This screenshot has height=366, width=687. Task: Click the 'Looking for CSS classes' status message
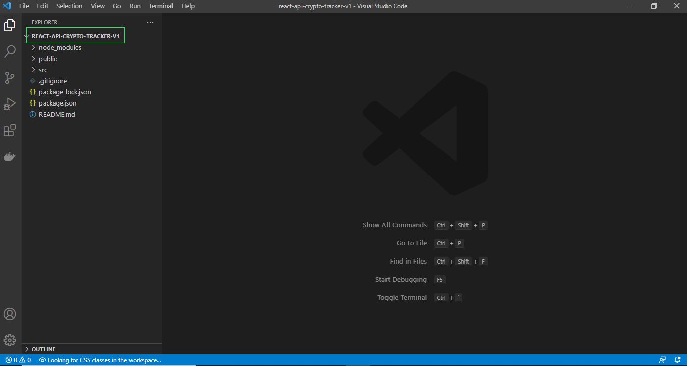coord(100,360)
